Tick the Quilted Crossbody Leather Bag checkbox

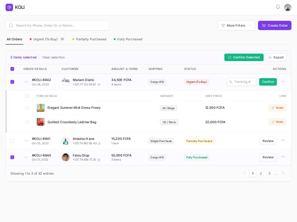(27, 122)
